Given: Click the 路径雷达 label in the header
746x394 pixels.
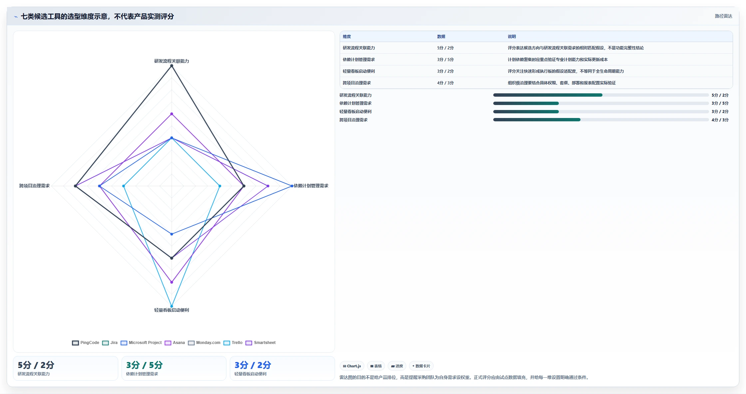Looking at the screenshot, I should [723, 16].
